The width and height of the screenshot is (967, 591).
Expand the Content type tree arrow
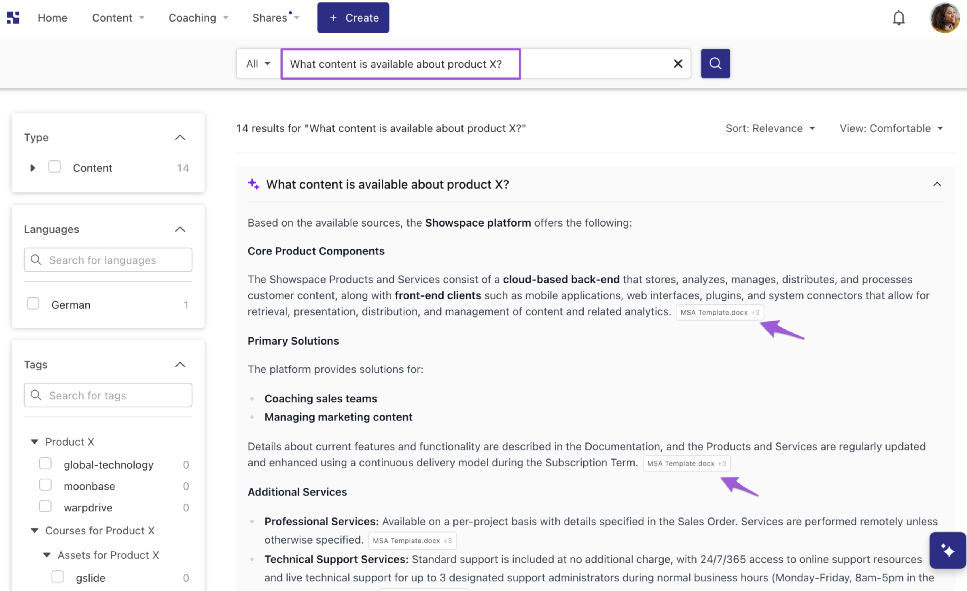coord(33,168)
